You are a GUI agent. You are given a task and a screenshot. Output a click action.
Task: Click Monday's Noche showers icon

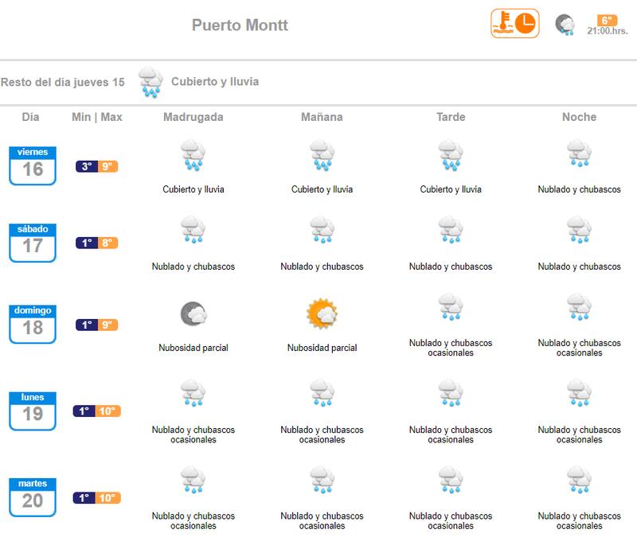click(x=579, y=394)
